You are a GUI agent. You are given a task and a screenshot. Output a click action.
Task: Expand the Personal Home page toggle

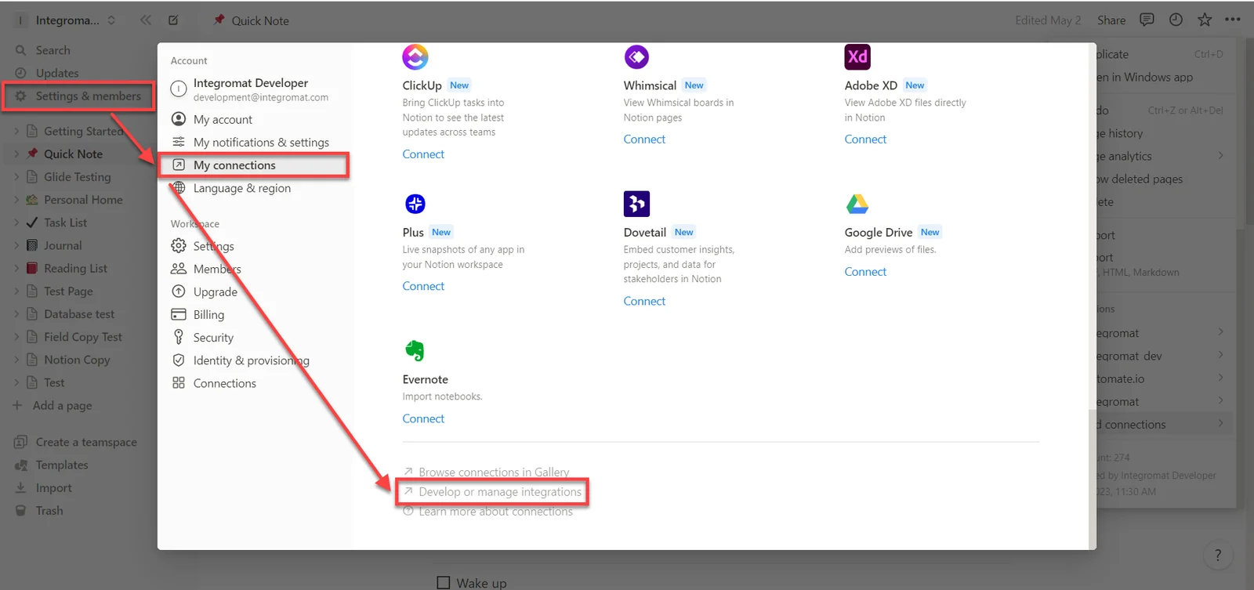pyautogui.click(x=16, y=200)
